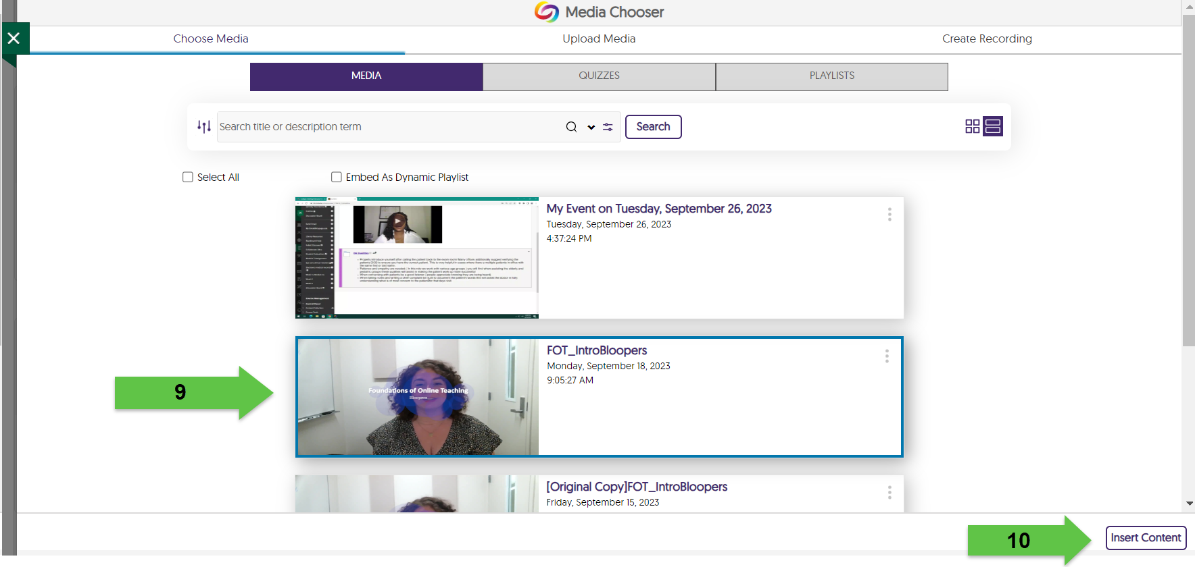
Task: Switch to the Choose Media tab
Action: 211,38
